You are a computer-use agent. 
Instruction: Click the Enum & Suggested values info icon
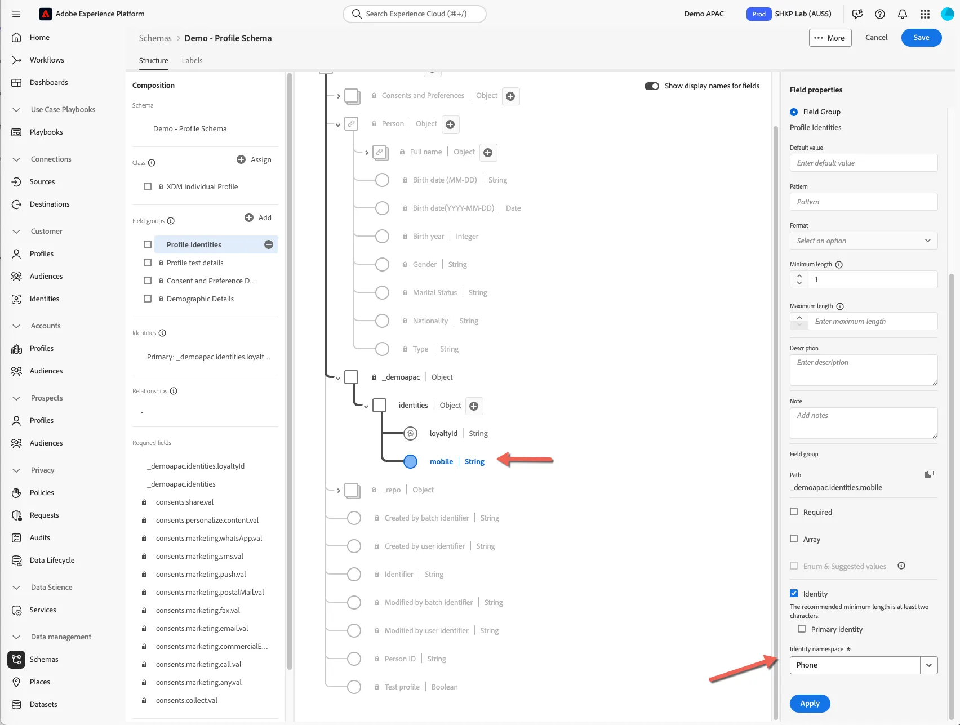[901, 566]
